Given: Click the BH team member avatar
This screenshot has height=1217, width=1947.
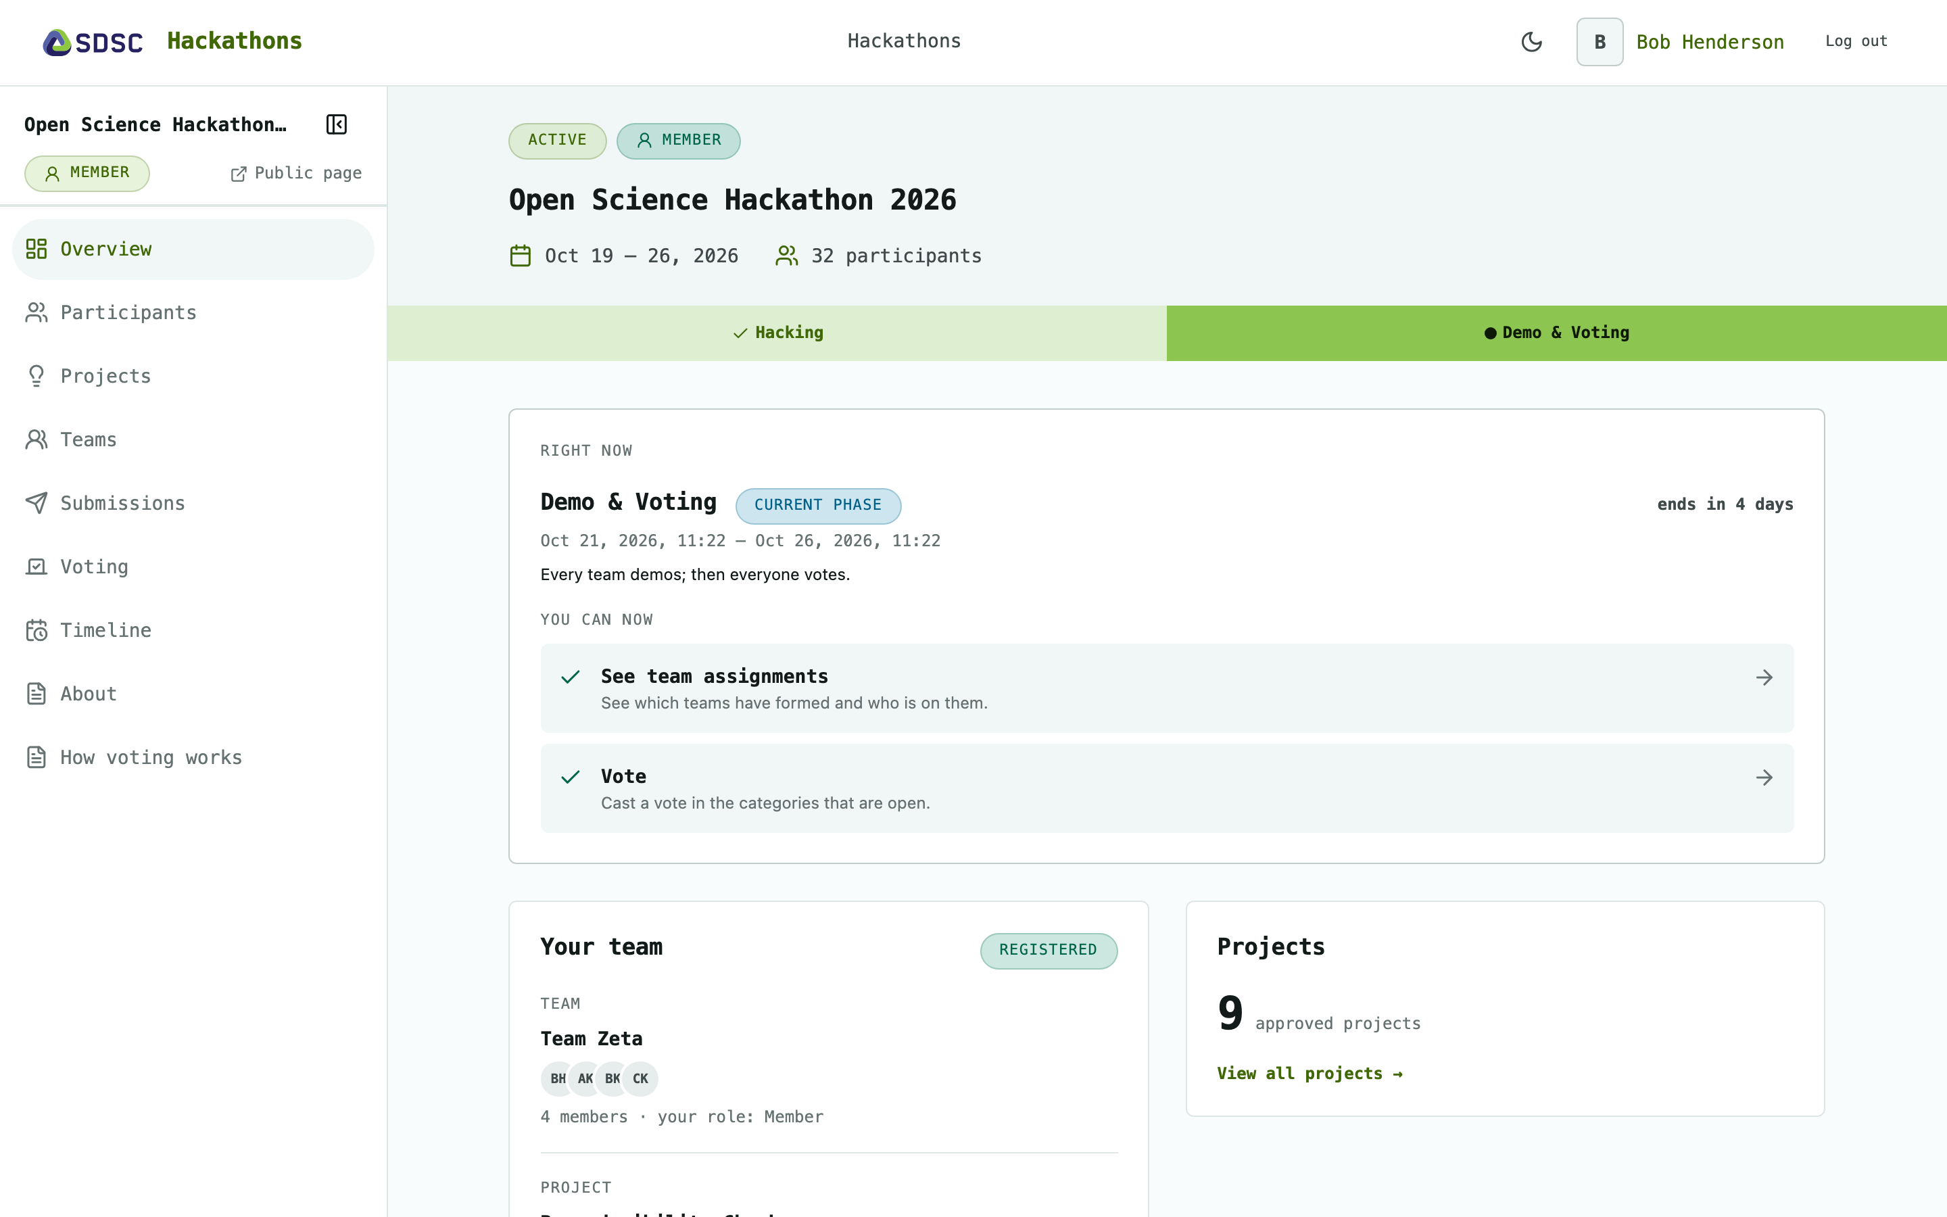Looking at the screenshot, I should coord(558,1079).
